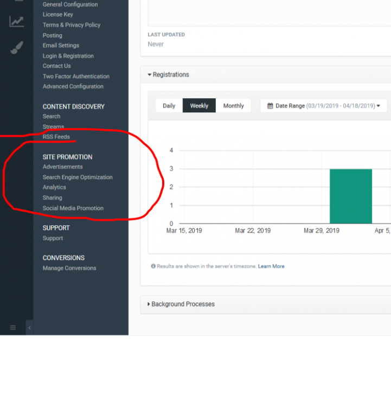
Task: Open Manage Conversions
Action: click(69, 268)
